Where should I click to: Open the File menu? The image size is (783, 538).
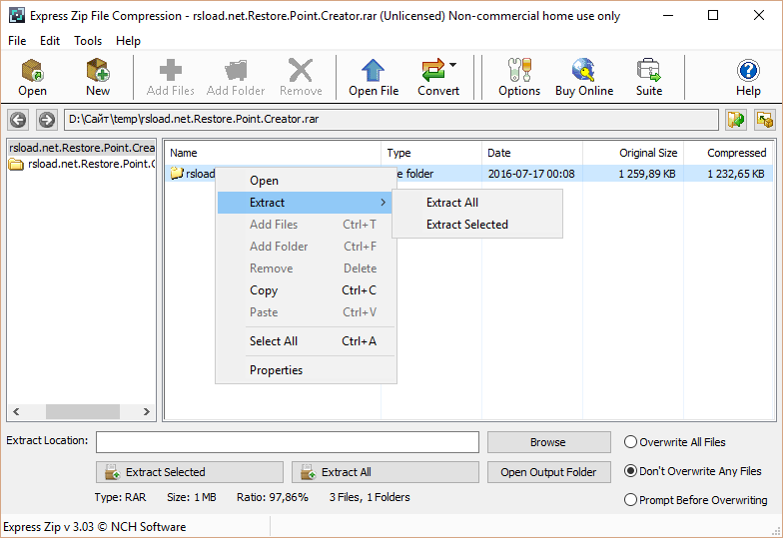17,41
